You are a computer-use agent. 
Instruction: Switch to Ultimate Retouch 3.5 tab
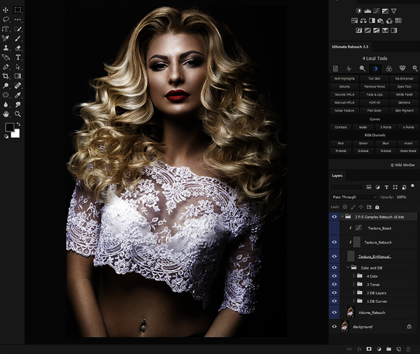point(350,47)
